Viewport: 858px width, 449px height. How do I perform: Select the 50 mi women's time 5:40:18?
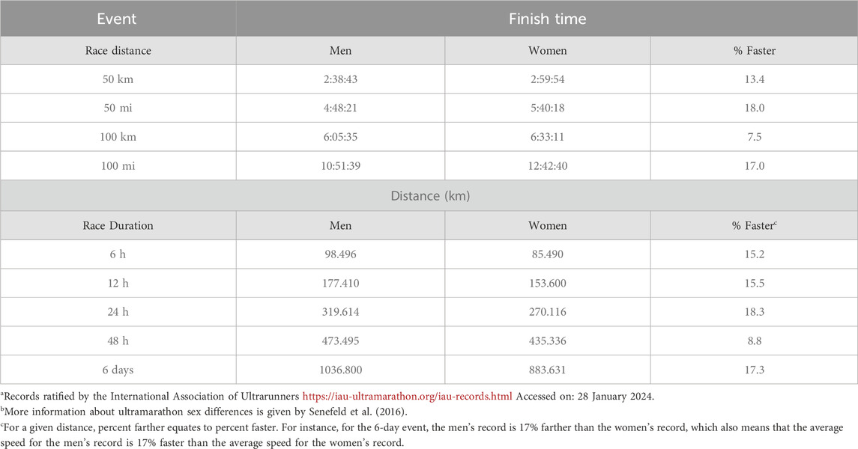pos(547,109)
